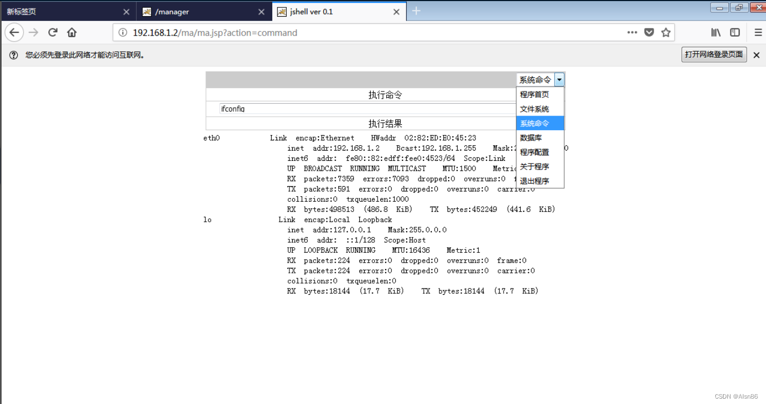766x404 pixels.
Task: Go forward using browser forward arrow
Action: pyautogui.click(x=33, y=33)
